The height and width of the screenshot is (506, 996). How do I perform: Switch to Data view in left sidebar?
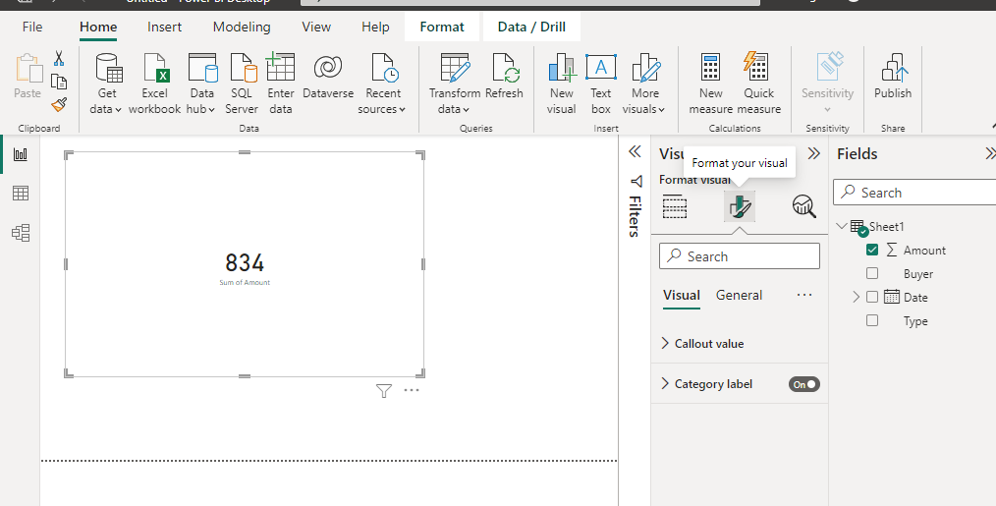21,194
